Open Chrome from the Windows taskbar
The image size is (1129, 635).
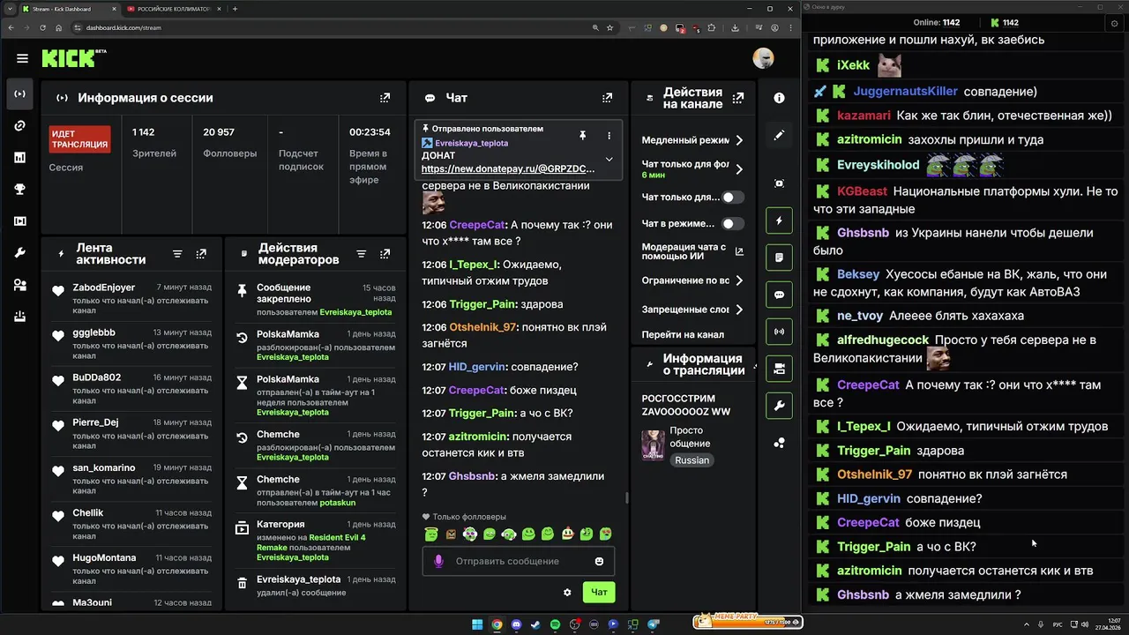point(497,624)
